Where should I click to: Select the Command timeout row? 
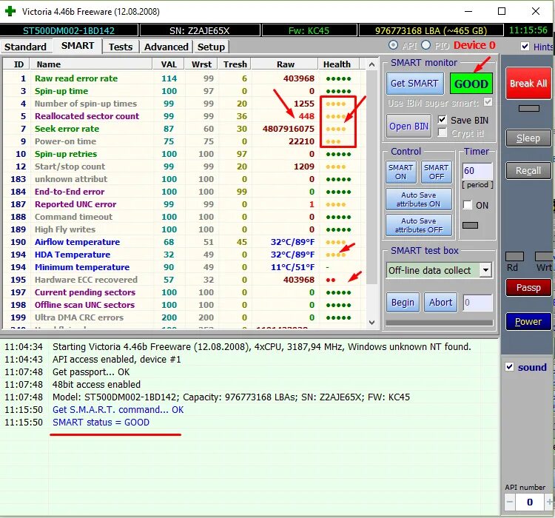pos(184,217)
